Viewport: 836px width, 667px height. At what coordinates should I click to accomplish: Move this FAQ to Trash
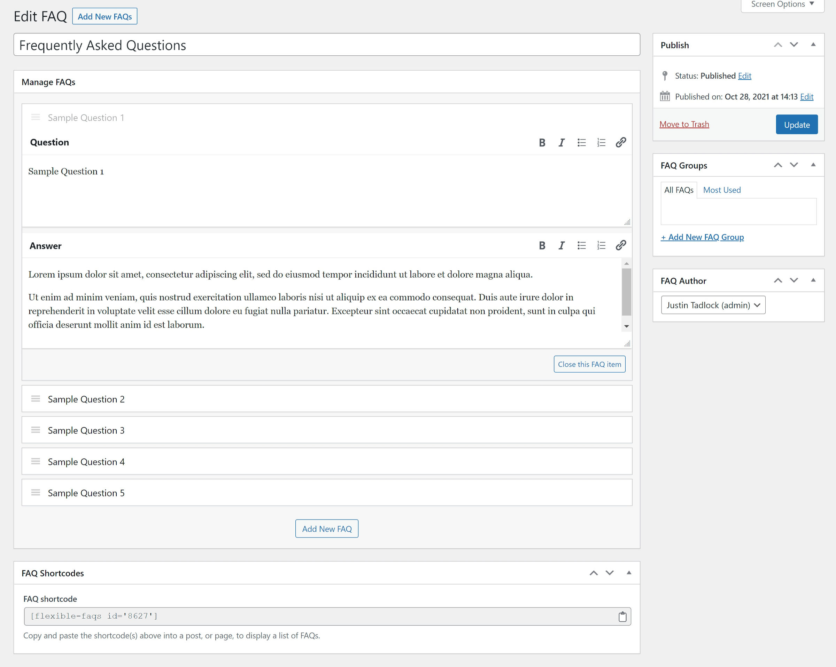[x=684, y=124]
